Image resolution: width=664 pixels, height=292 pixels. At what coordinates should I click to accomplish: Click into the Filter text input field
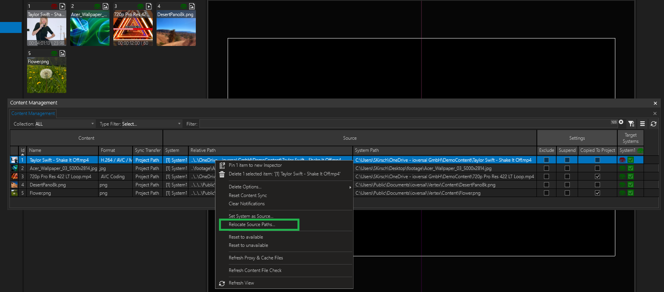404,124
